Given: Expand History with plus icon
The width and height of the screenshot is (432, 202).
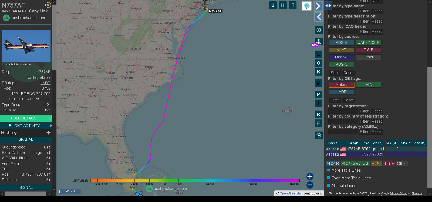Looking at the screenshot, I should tap(48, 133).
